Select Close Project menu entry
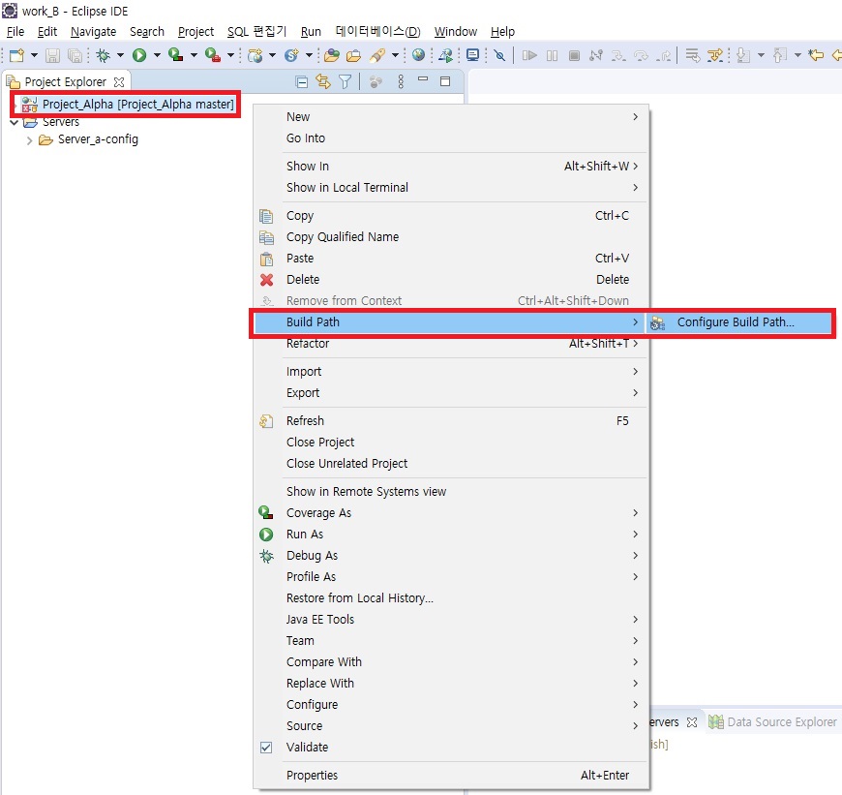 point(451,443)
